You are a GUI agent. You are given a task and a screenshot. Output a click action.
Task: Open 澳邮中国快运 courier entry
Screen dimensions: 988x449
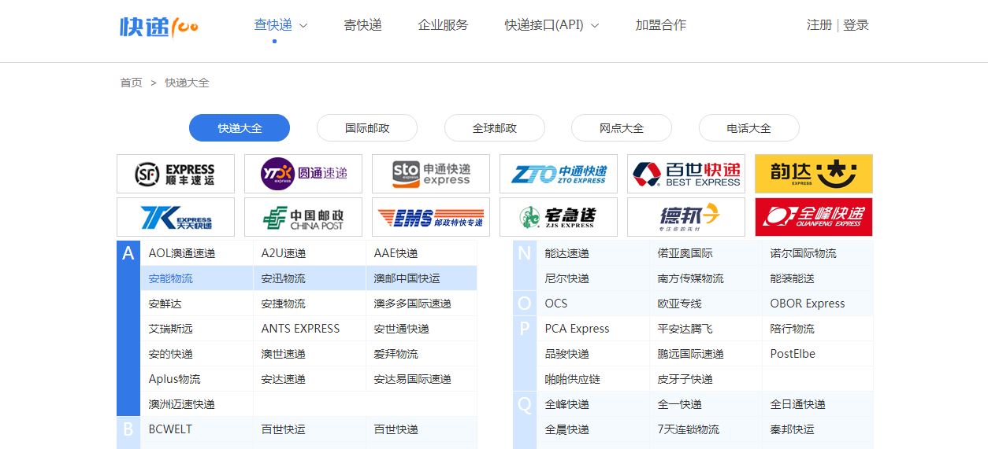[x=407, y=278]
